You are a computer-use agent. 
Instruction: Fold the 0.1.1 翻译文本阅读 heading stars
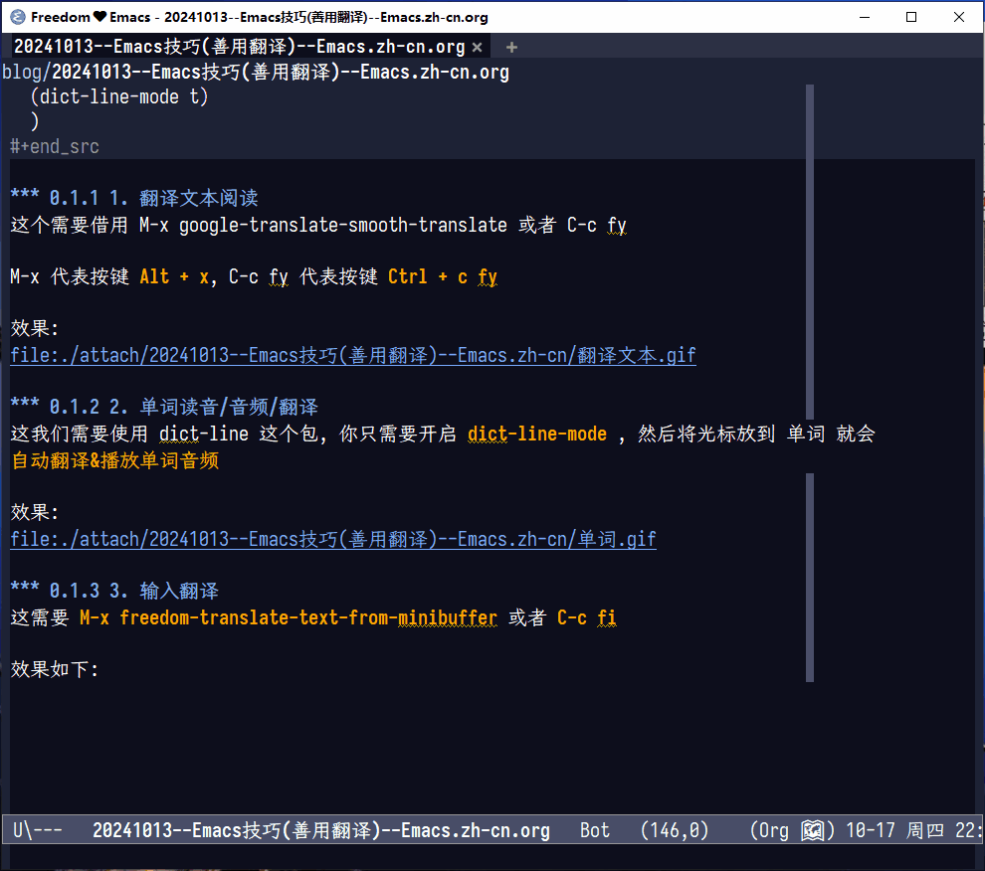click(x=25, y=196)
